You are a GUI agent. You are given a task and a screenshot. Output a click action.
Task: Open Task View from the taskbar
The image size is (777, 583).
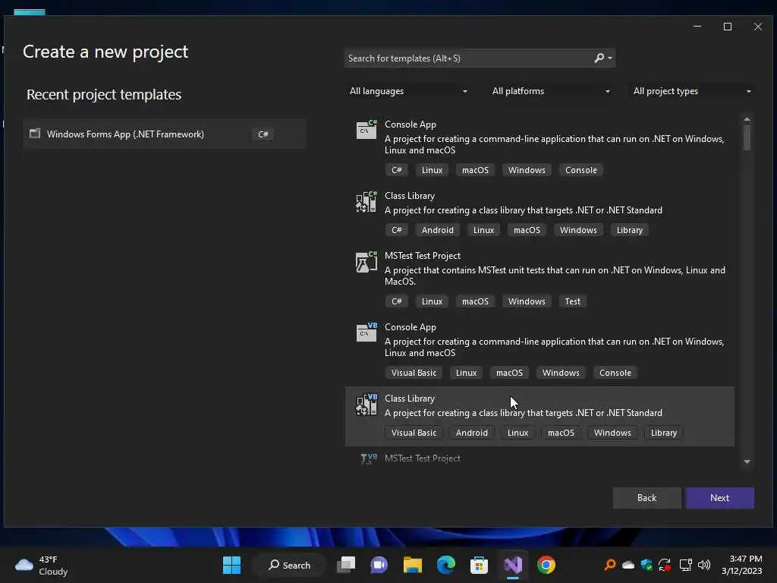click(x=346, y=565)
